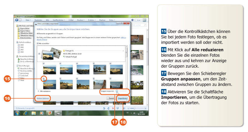This screenshot has height=132, width=248.
Task: Toggle the Alle auswählen checkbox
Action: (x=38, y=43)
